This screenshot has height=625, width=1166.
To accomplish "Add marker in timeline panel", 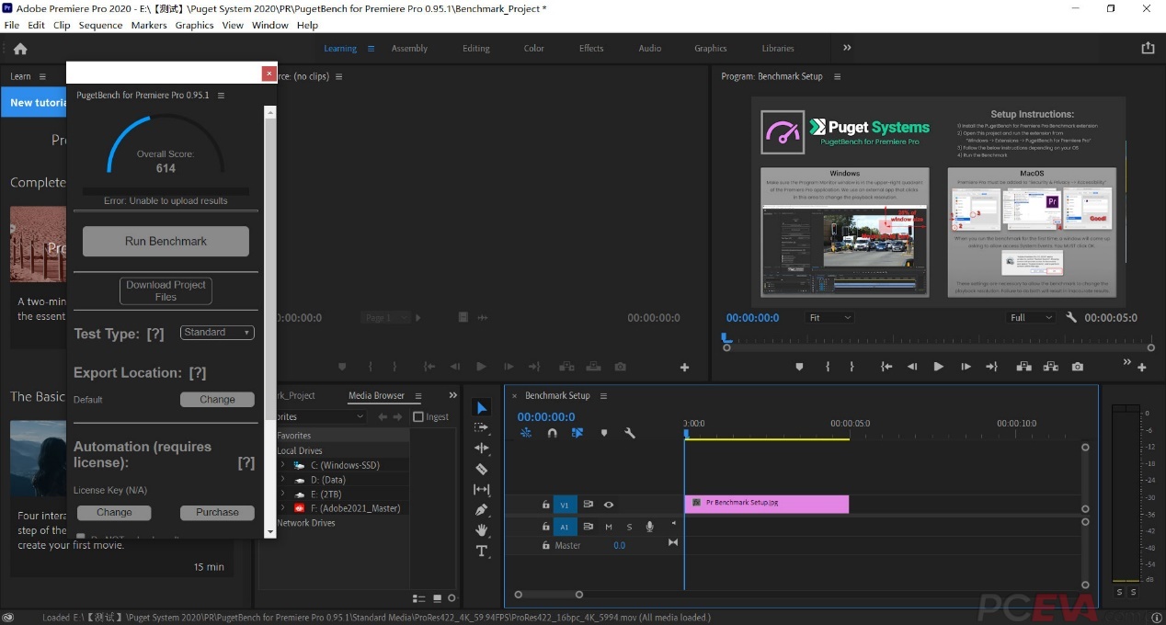I will (604, 432).
